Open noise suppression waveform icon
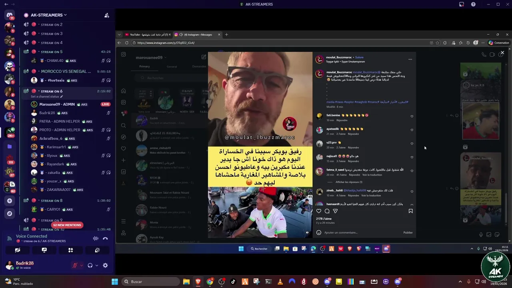Image resolution: width=512 pixels, height=288 pixels. (x=96, y=238)
